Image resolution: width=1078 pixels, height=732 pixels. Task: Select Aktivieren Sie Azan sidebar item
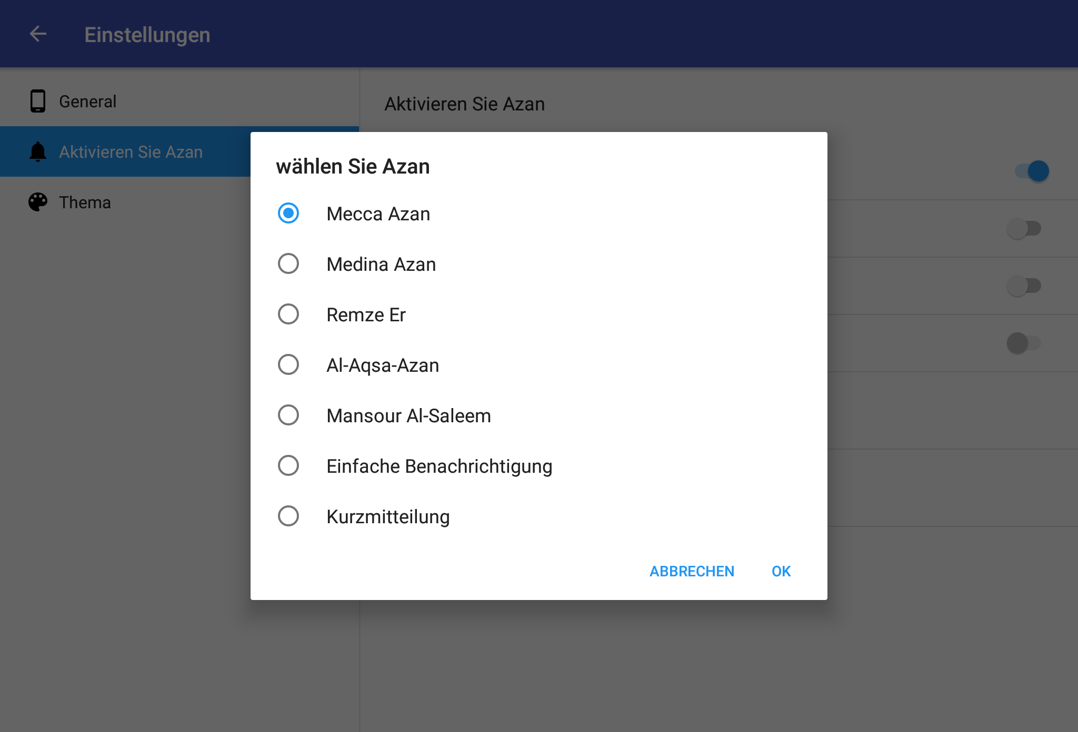131,152
